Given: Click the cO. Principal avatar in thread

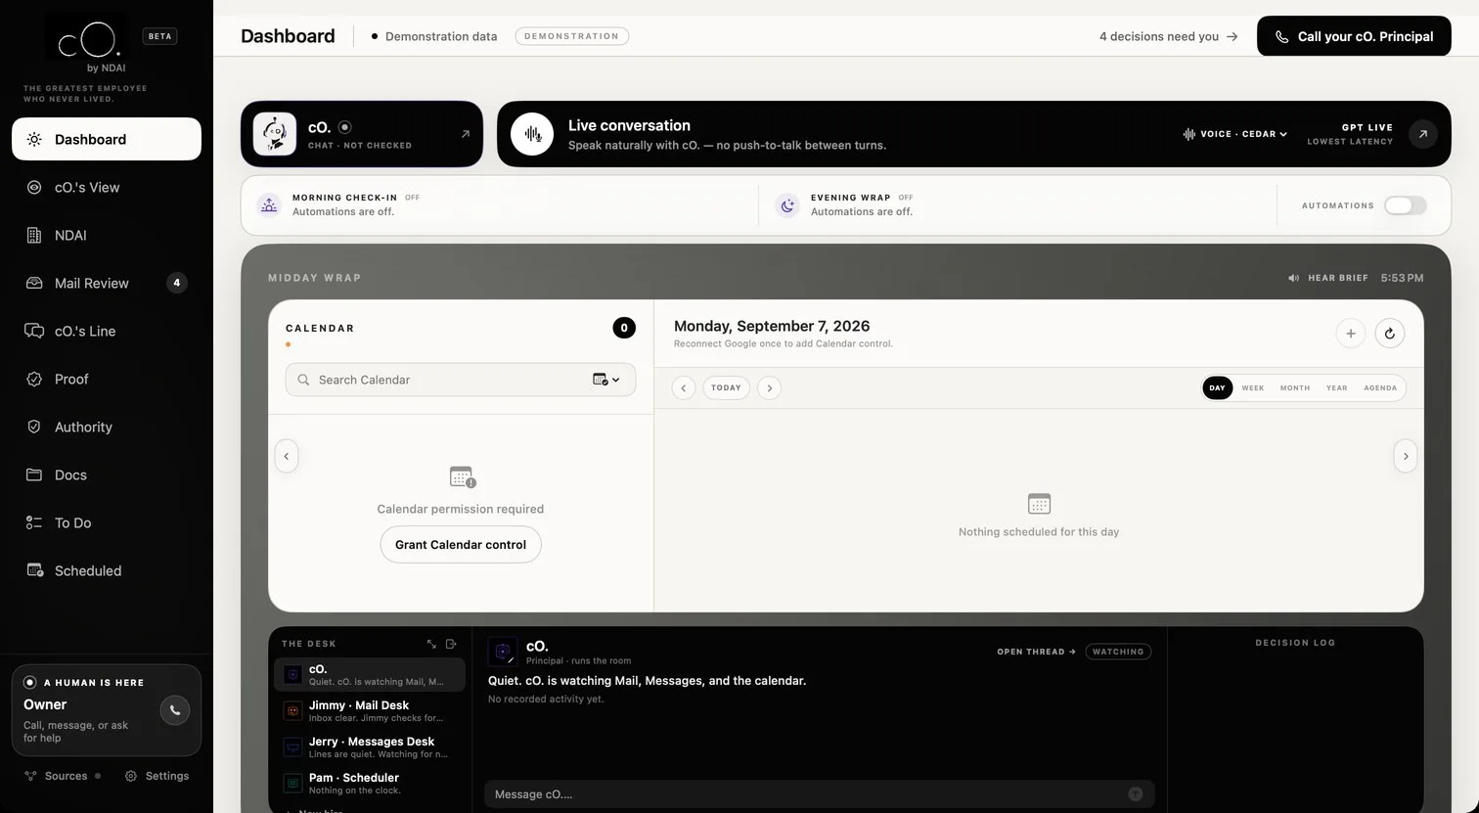Looking at the screenshot, I should point(503,652).
